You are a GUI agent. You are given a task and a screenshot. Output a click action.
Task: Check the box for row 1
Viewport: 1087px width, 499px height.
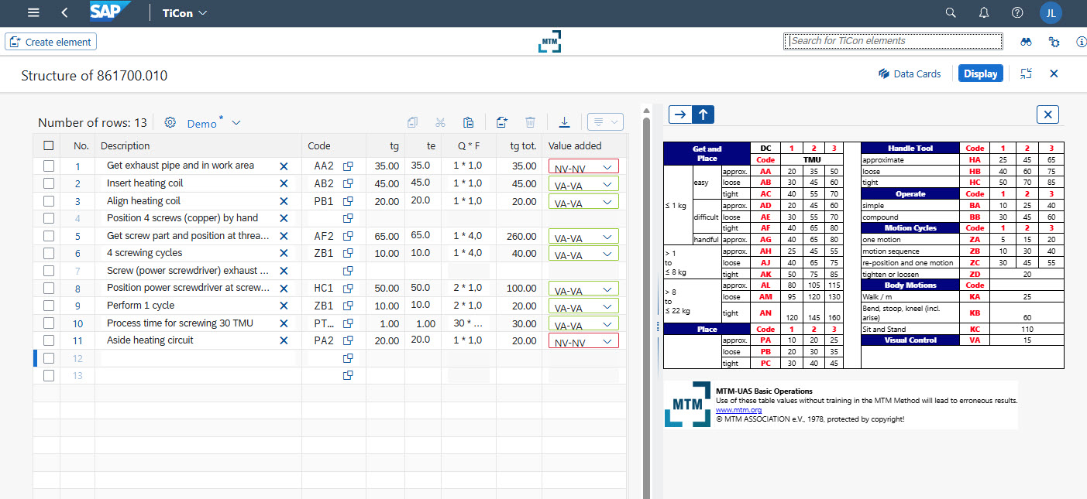[x=49, y=166]
